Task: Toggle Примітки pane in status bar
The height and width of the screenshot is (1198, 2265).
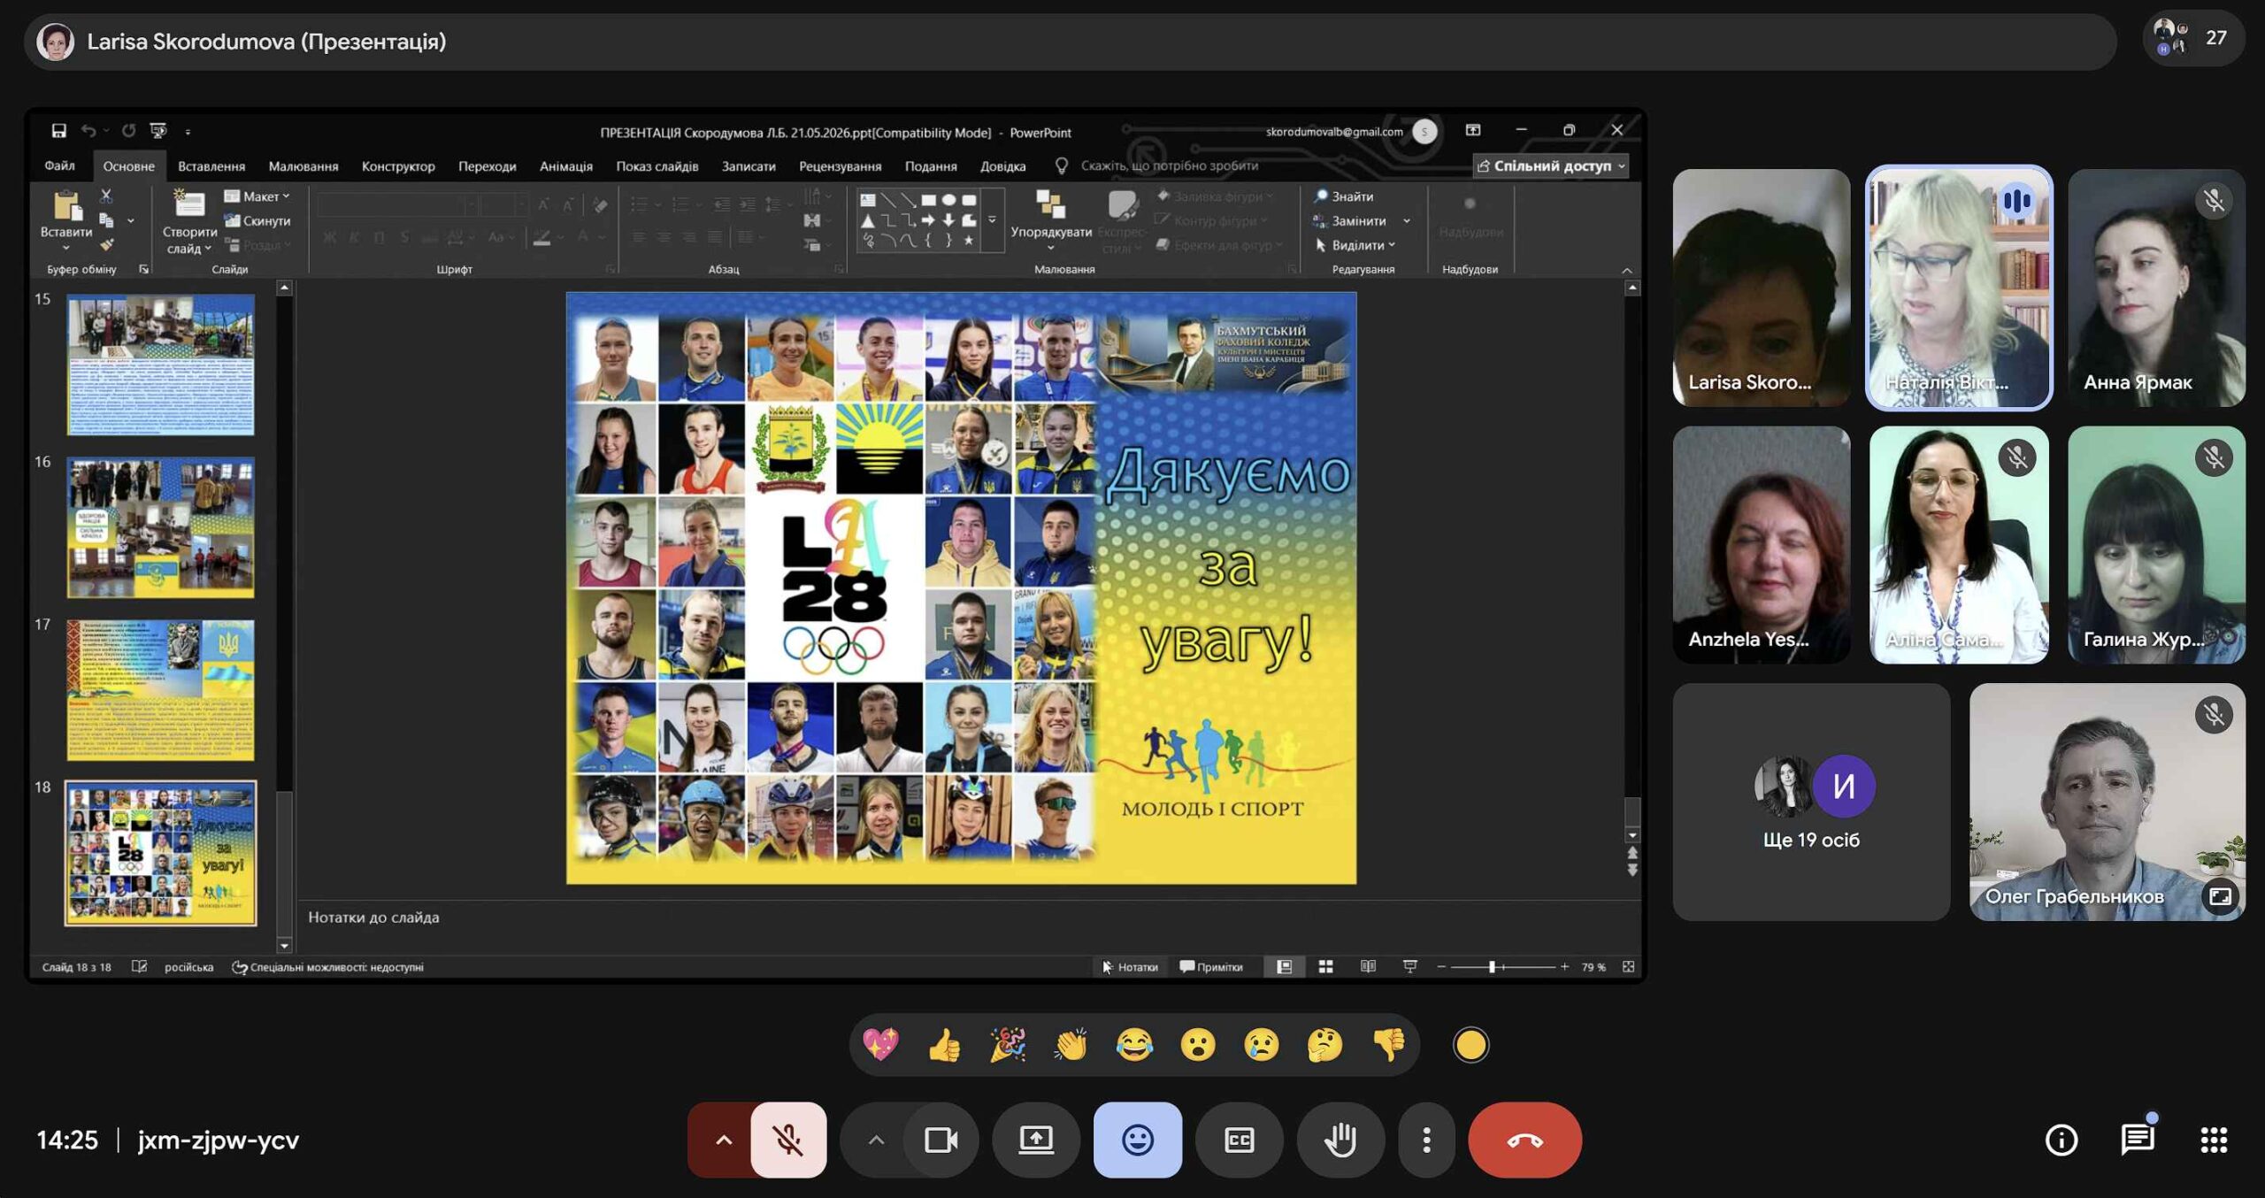Action: click(x=1211, y=966)
